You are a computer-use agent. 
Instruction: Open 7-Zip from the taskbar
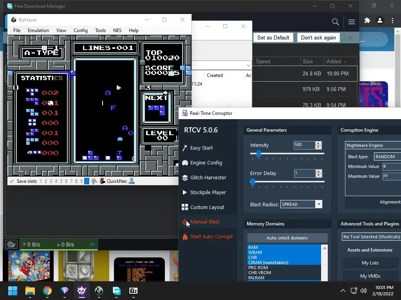pos(134,291)
